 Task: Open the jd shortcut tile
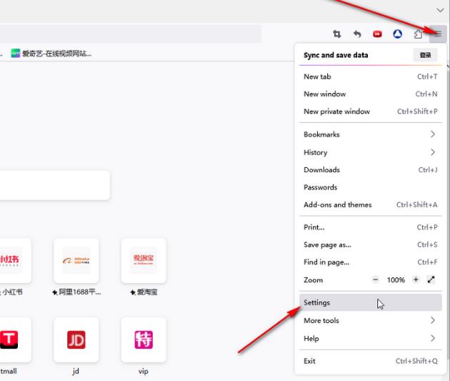(76, 340)
